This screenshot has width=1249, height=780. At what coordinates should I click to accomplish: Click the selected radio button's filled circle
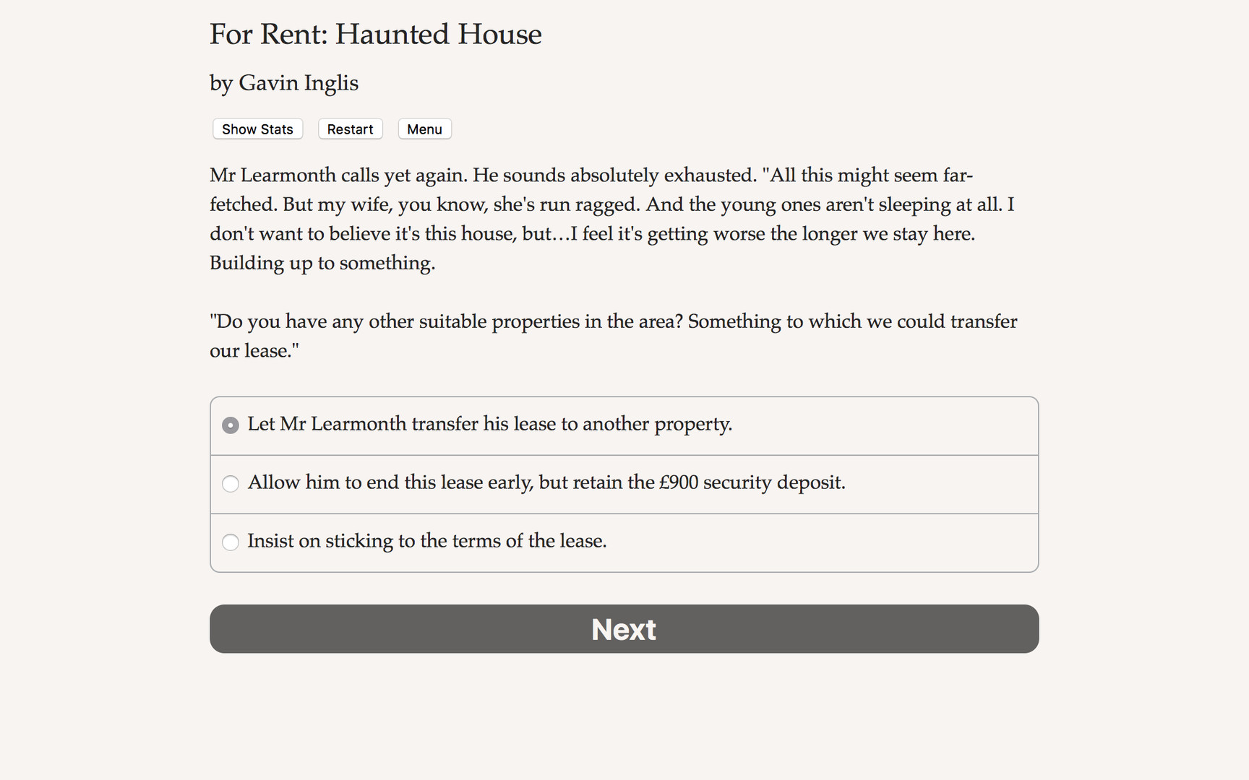pyautogui.click(x=230, y=425)
